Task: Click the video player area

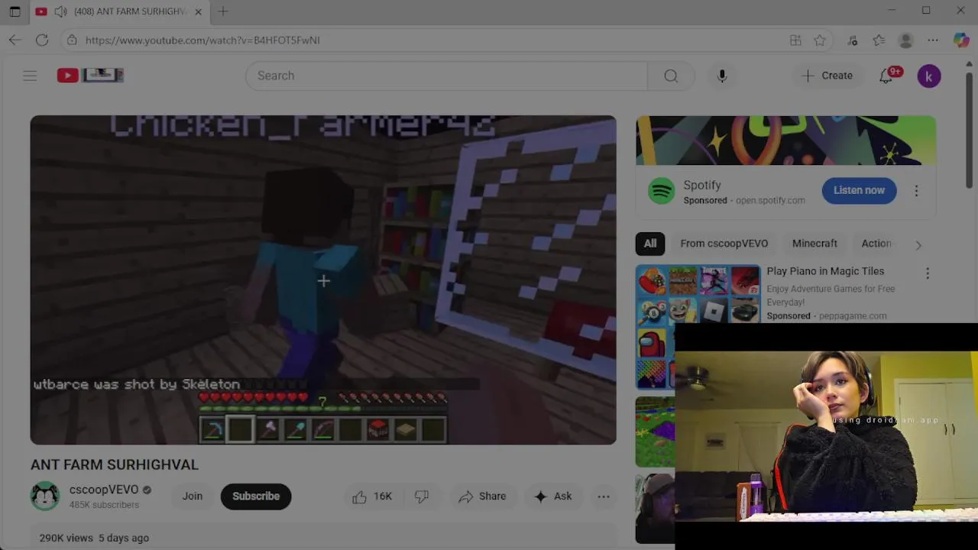Action: click(323, 280)
